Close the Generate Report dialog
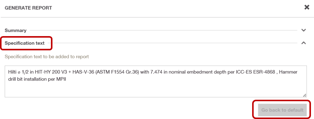Image resolution: width=314 pixels, height=119 pixels. [307, 7]
